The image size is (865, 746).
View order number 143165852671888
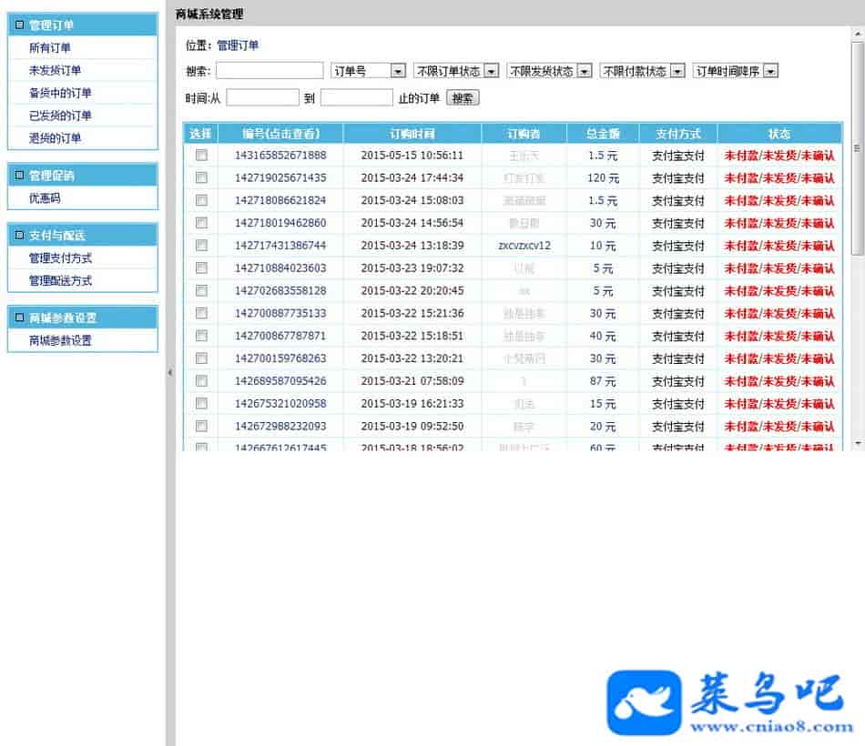tap(280, 156)
